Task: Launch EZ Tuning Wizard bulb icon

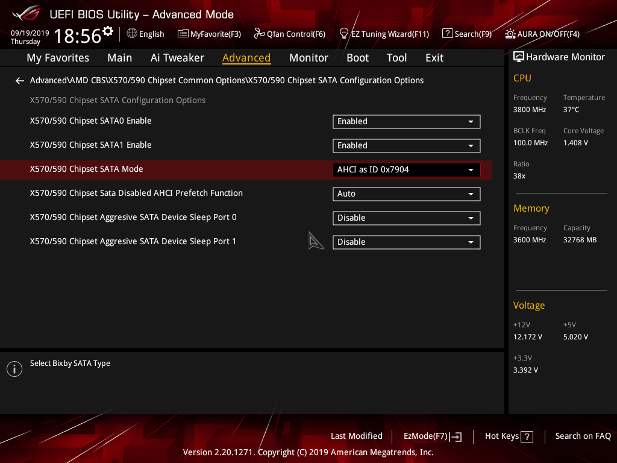Action: pos(343,34)
